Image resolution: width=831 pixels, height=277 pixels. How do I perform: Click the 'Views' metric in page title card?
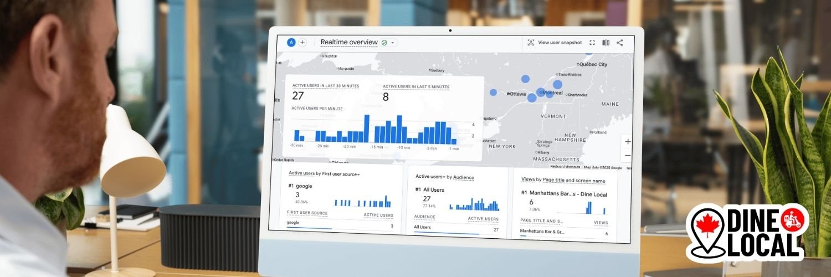(527, 180)
